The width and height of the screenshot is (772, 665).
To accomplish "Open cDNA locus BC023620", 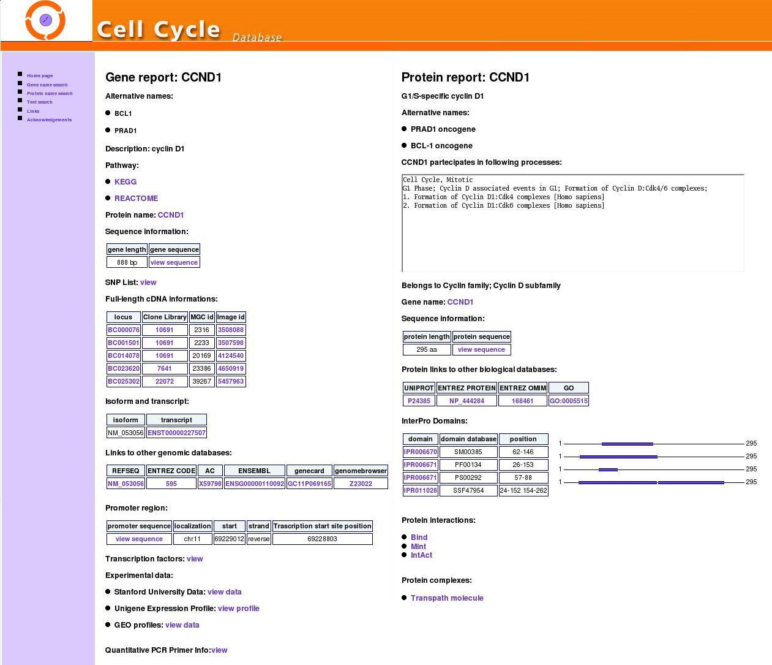I will [124, 368].
